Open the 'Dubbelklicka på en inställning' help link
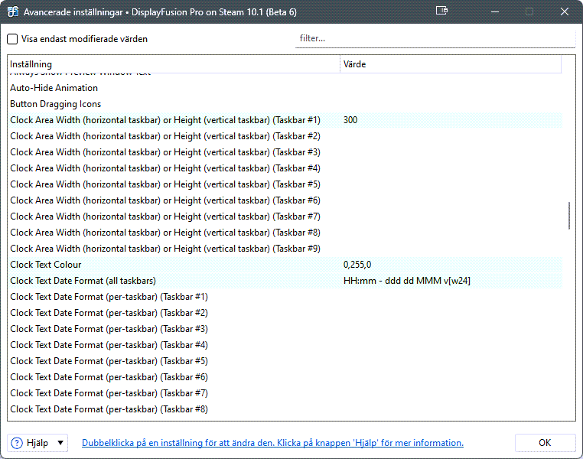Image resolution: width=583 pixels, height=459 pixels. [x=272, y=443]
